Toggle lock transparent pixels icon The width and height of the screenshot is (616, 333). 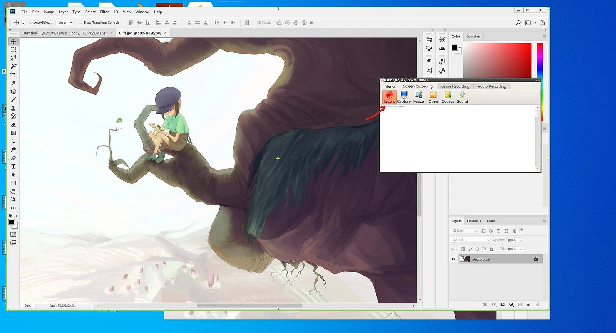click(463, 249)
